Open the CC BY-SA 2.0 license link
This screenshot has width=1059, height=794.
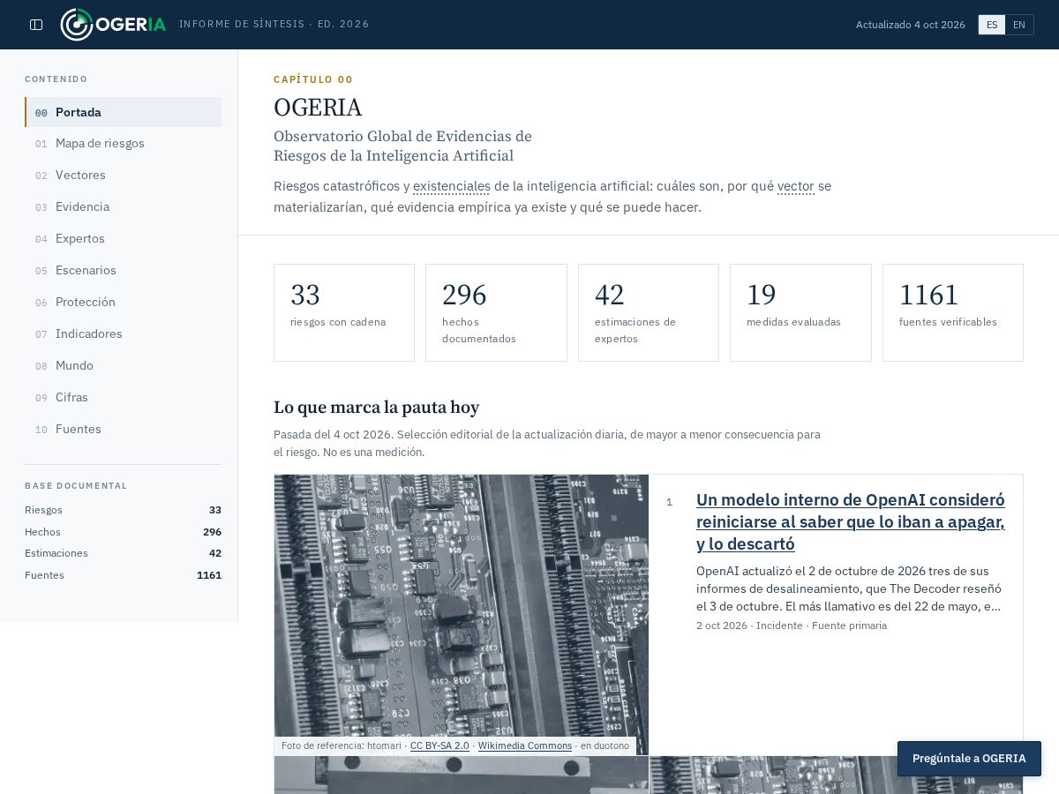coord(439,745)
